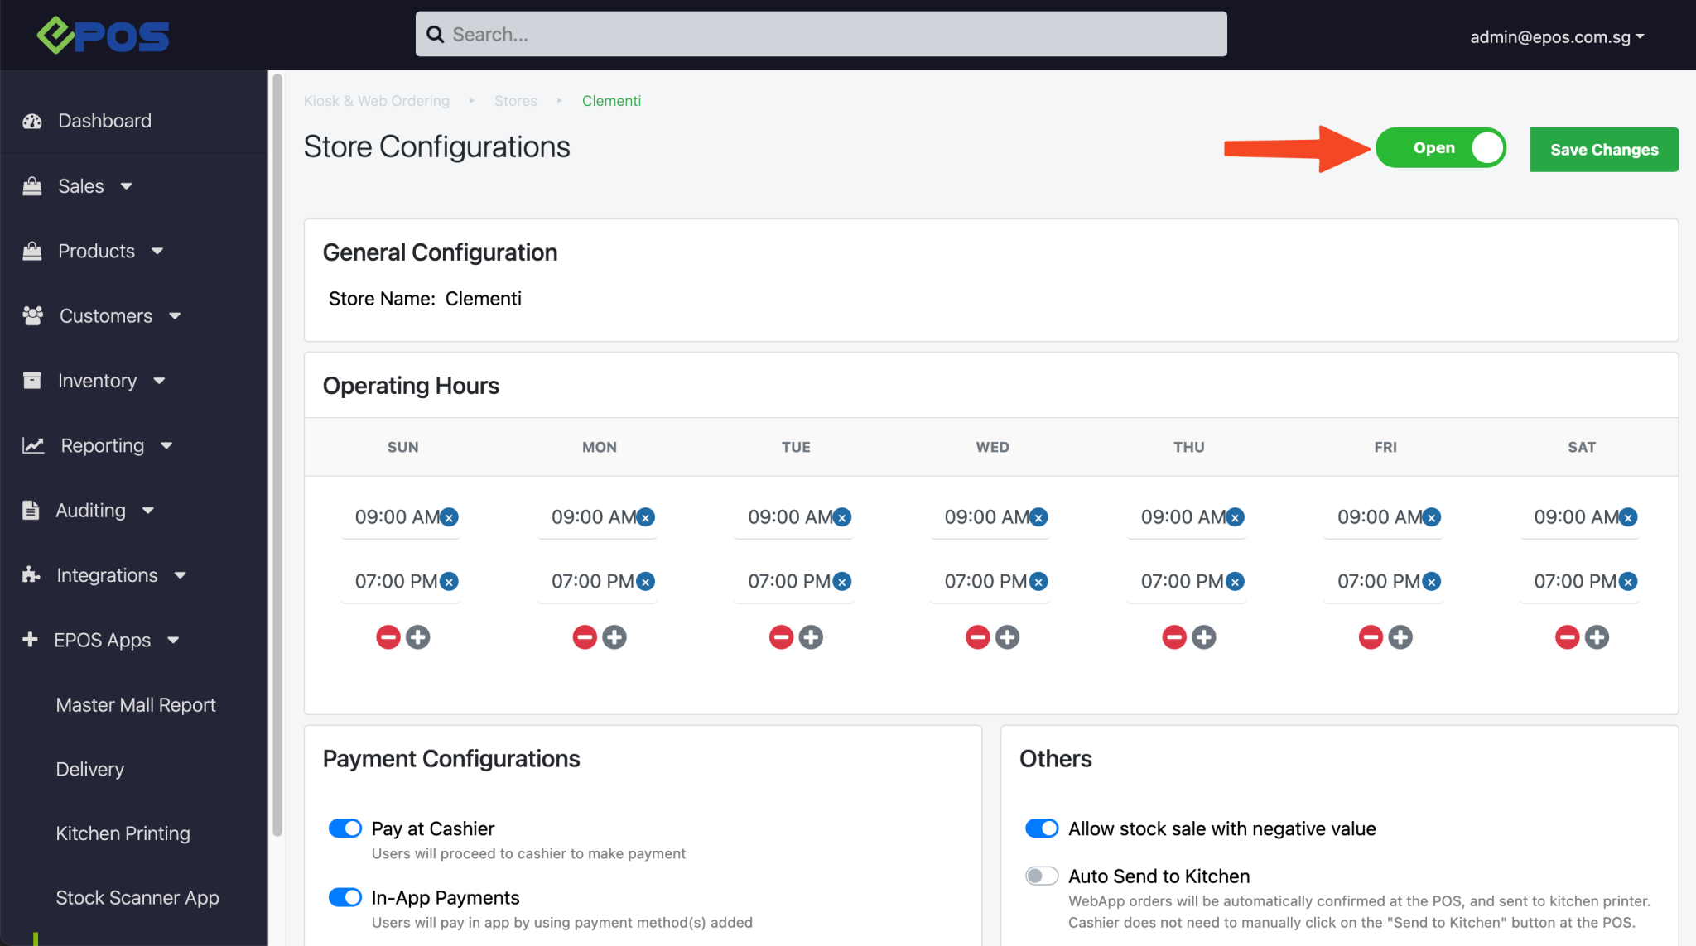Toggle the store Open switch

(1441, 147)
